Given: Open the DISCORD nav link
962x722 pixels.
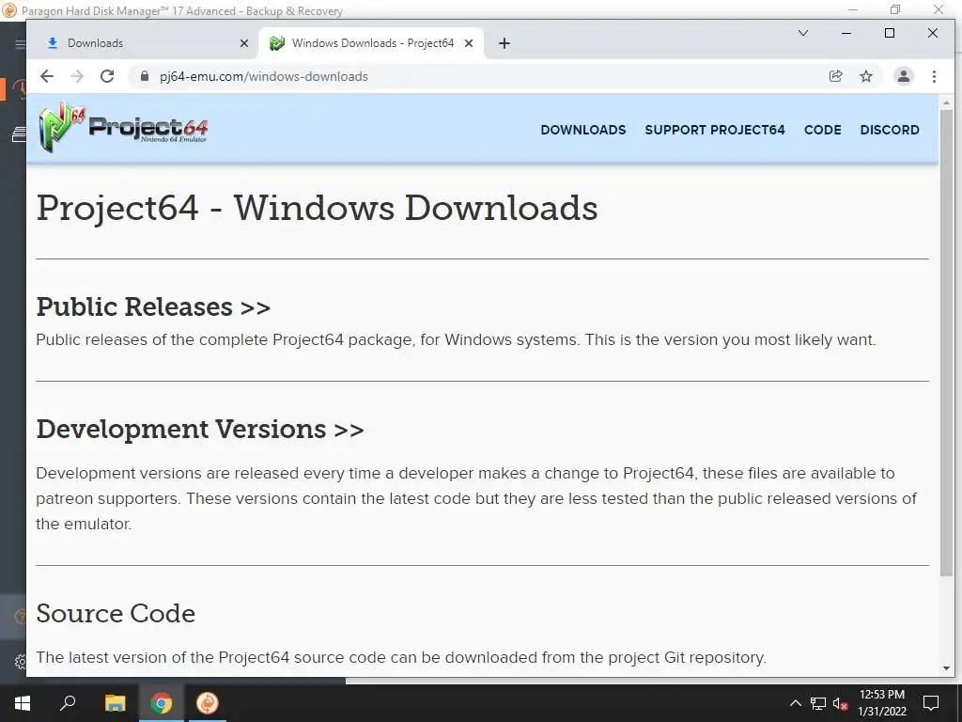Looking at the screenshot, I should [890, 130].
